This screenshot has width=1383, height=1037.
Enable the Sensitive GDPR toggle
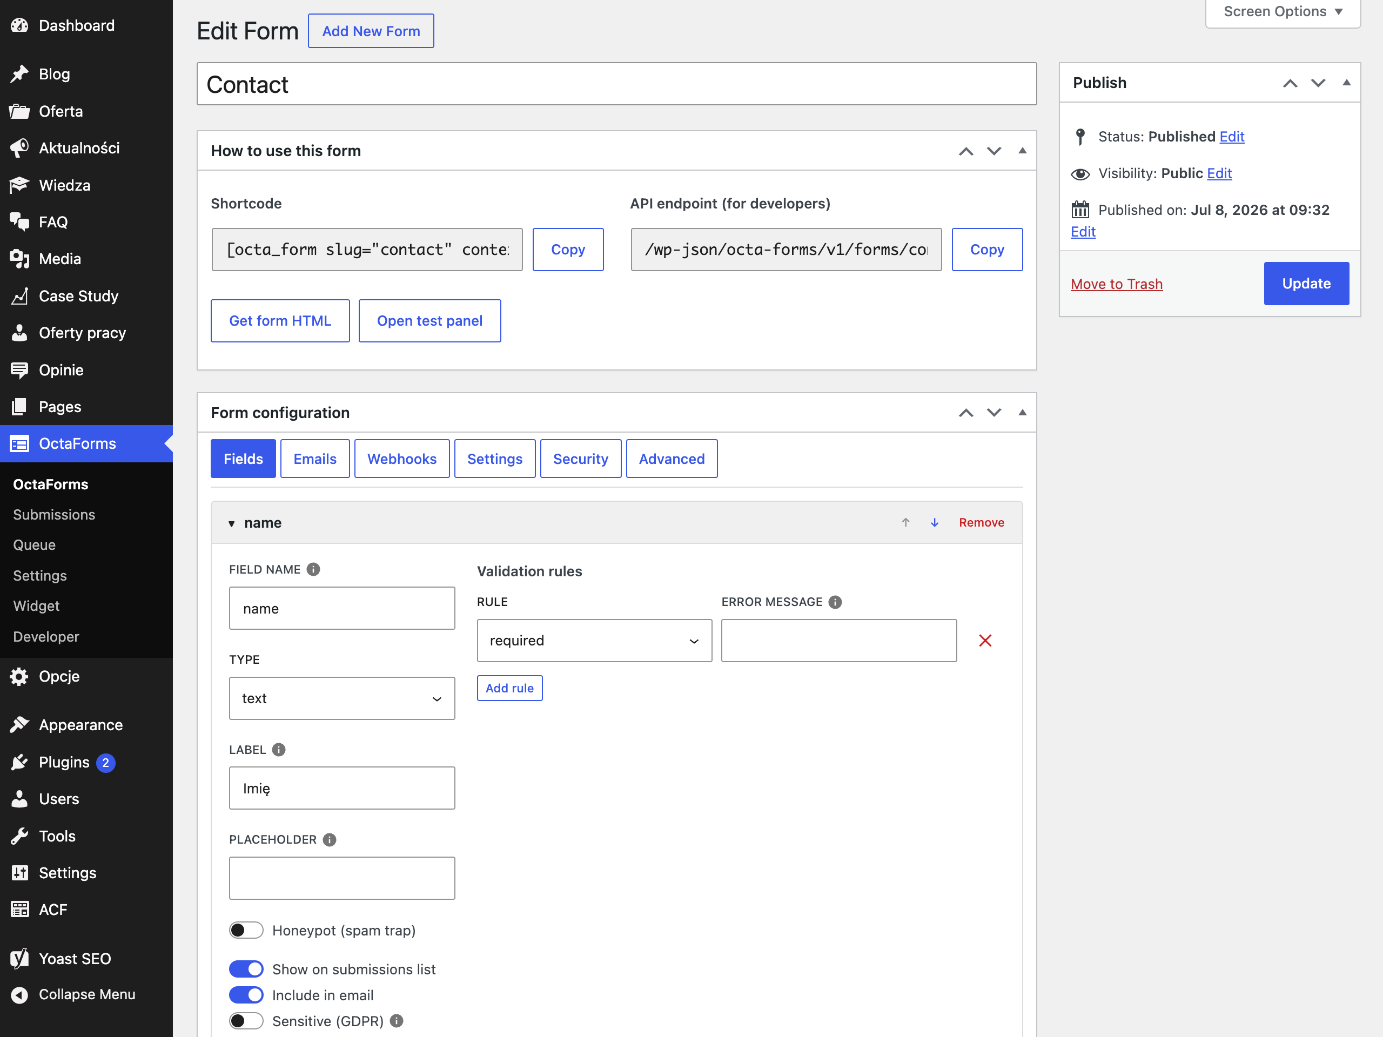click(246, 1021)
